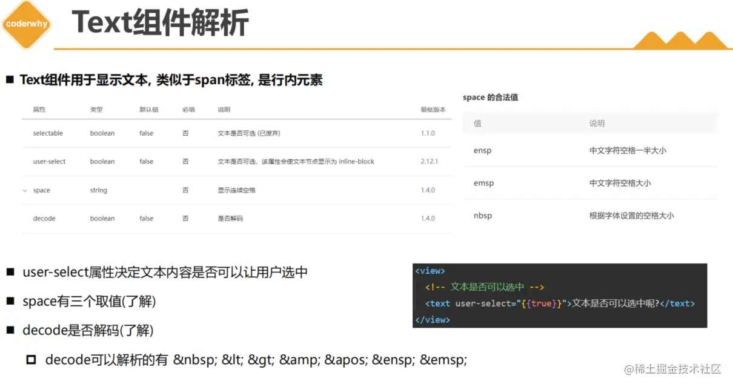Click the 最低版本 column header
Screen dimensions: 733x387
point(433,110)
